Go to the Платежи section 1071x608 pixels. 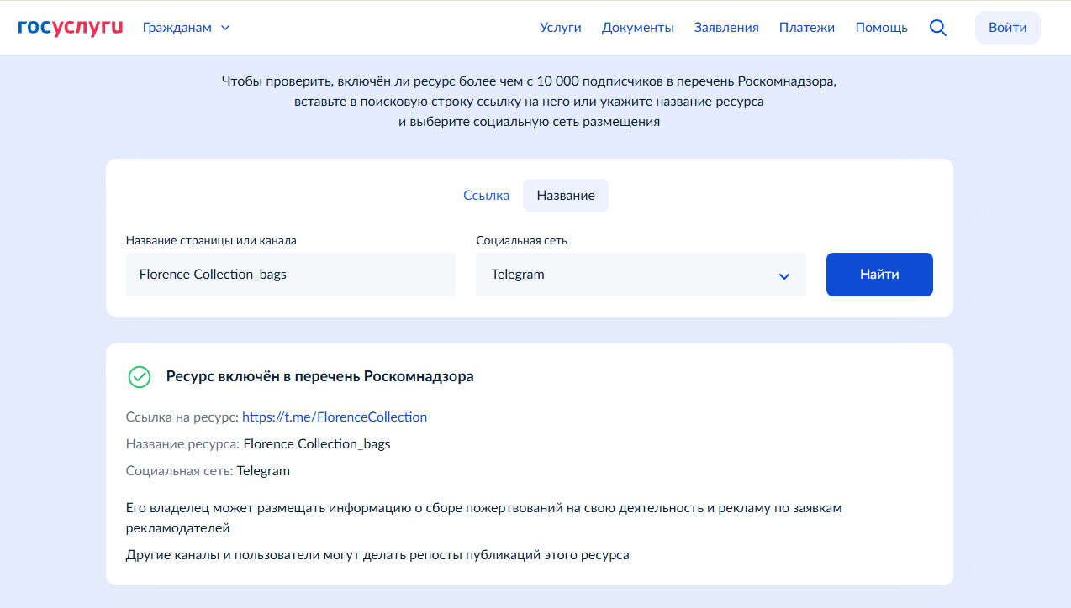tap(807, 28)
